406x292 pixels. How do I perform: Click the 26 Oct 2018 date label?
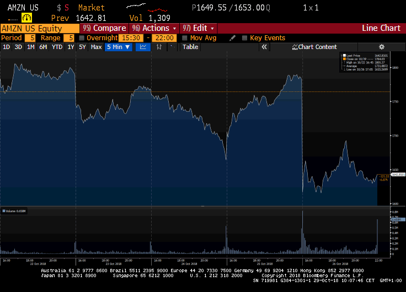[340, 264]
